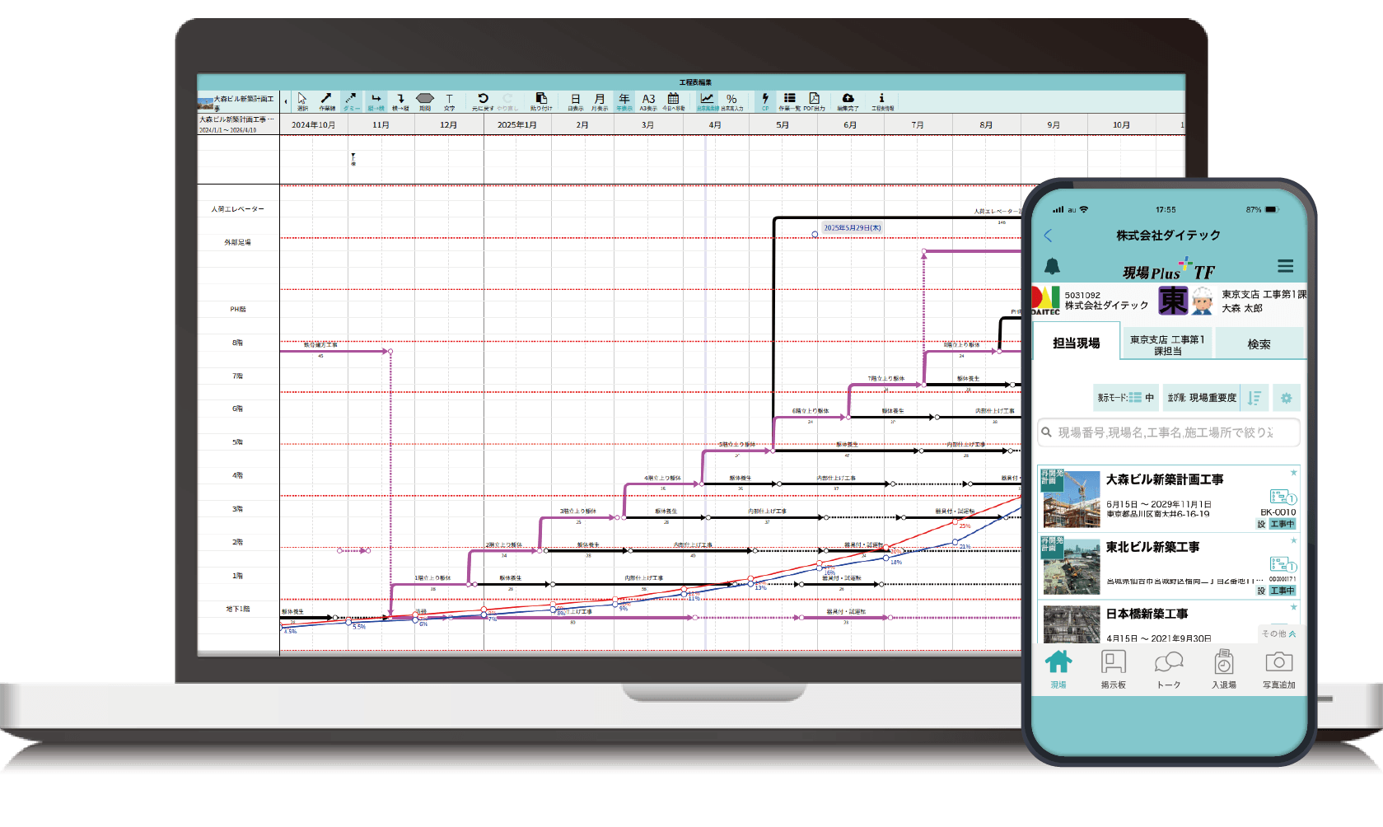Tap the 写真追加 camera tab

click(1279, 669)
